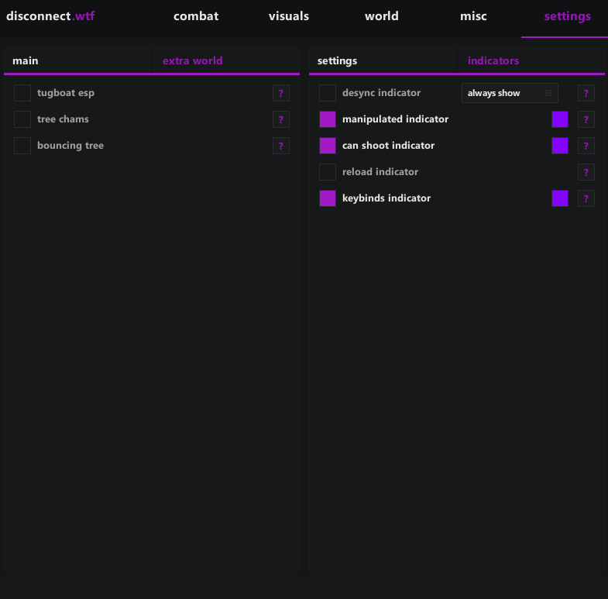608x599 pixels.
Task: Show help for can shoot indicator
Action: [x=586, y=146]
